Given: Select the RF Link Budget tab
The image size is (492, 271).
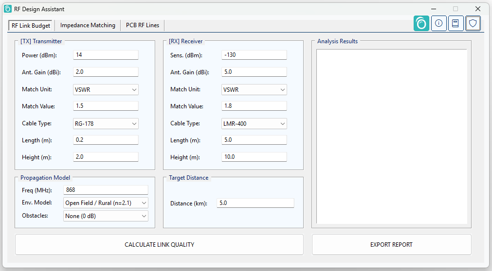Looking at the screenshot, I should [x=31, y=25].
